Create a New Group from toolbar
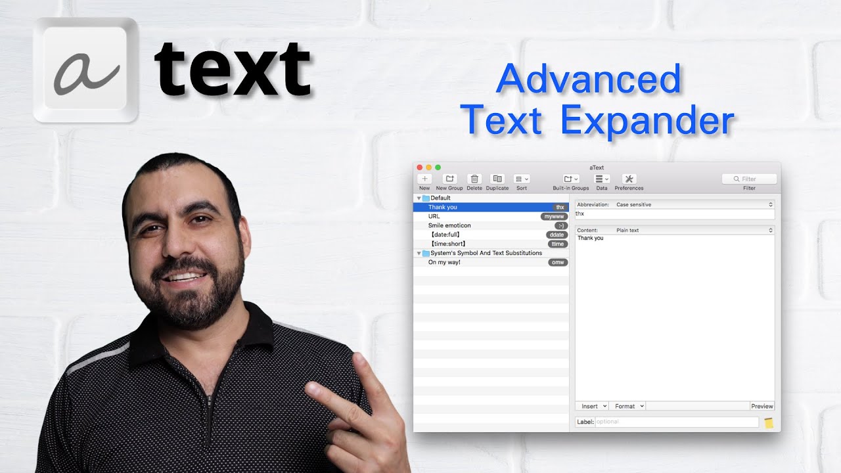This screenshot has height=473, width=841. (x=449, y=179)
